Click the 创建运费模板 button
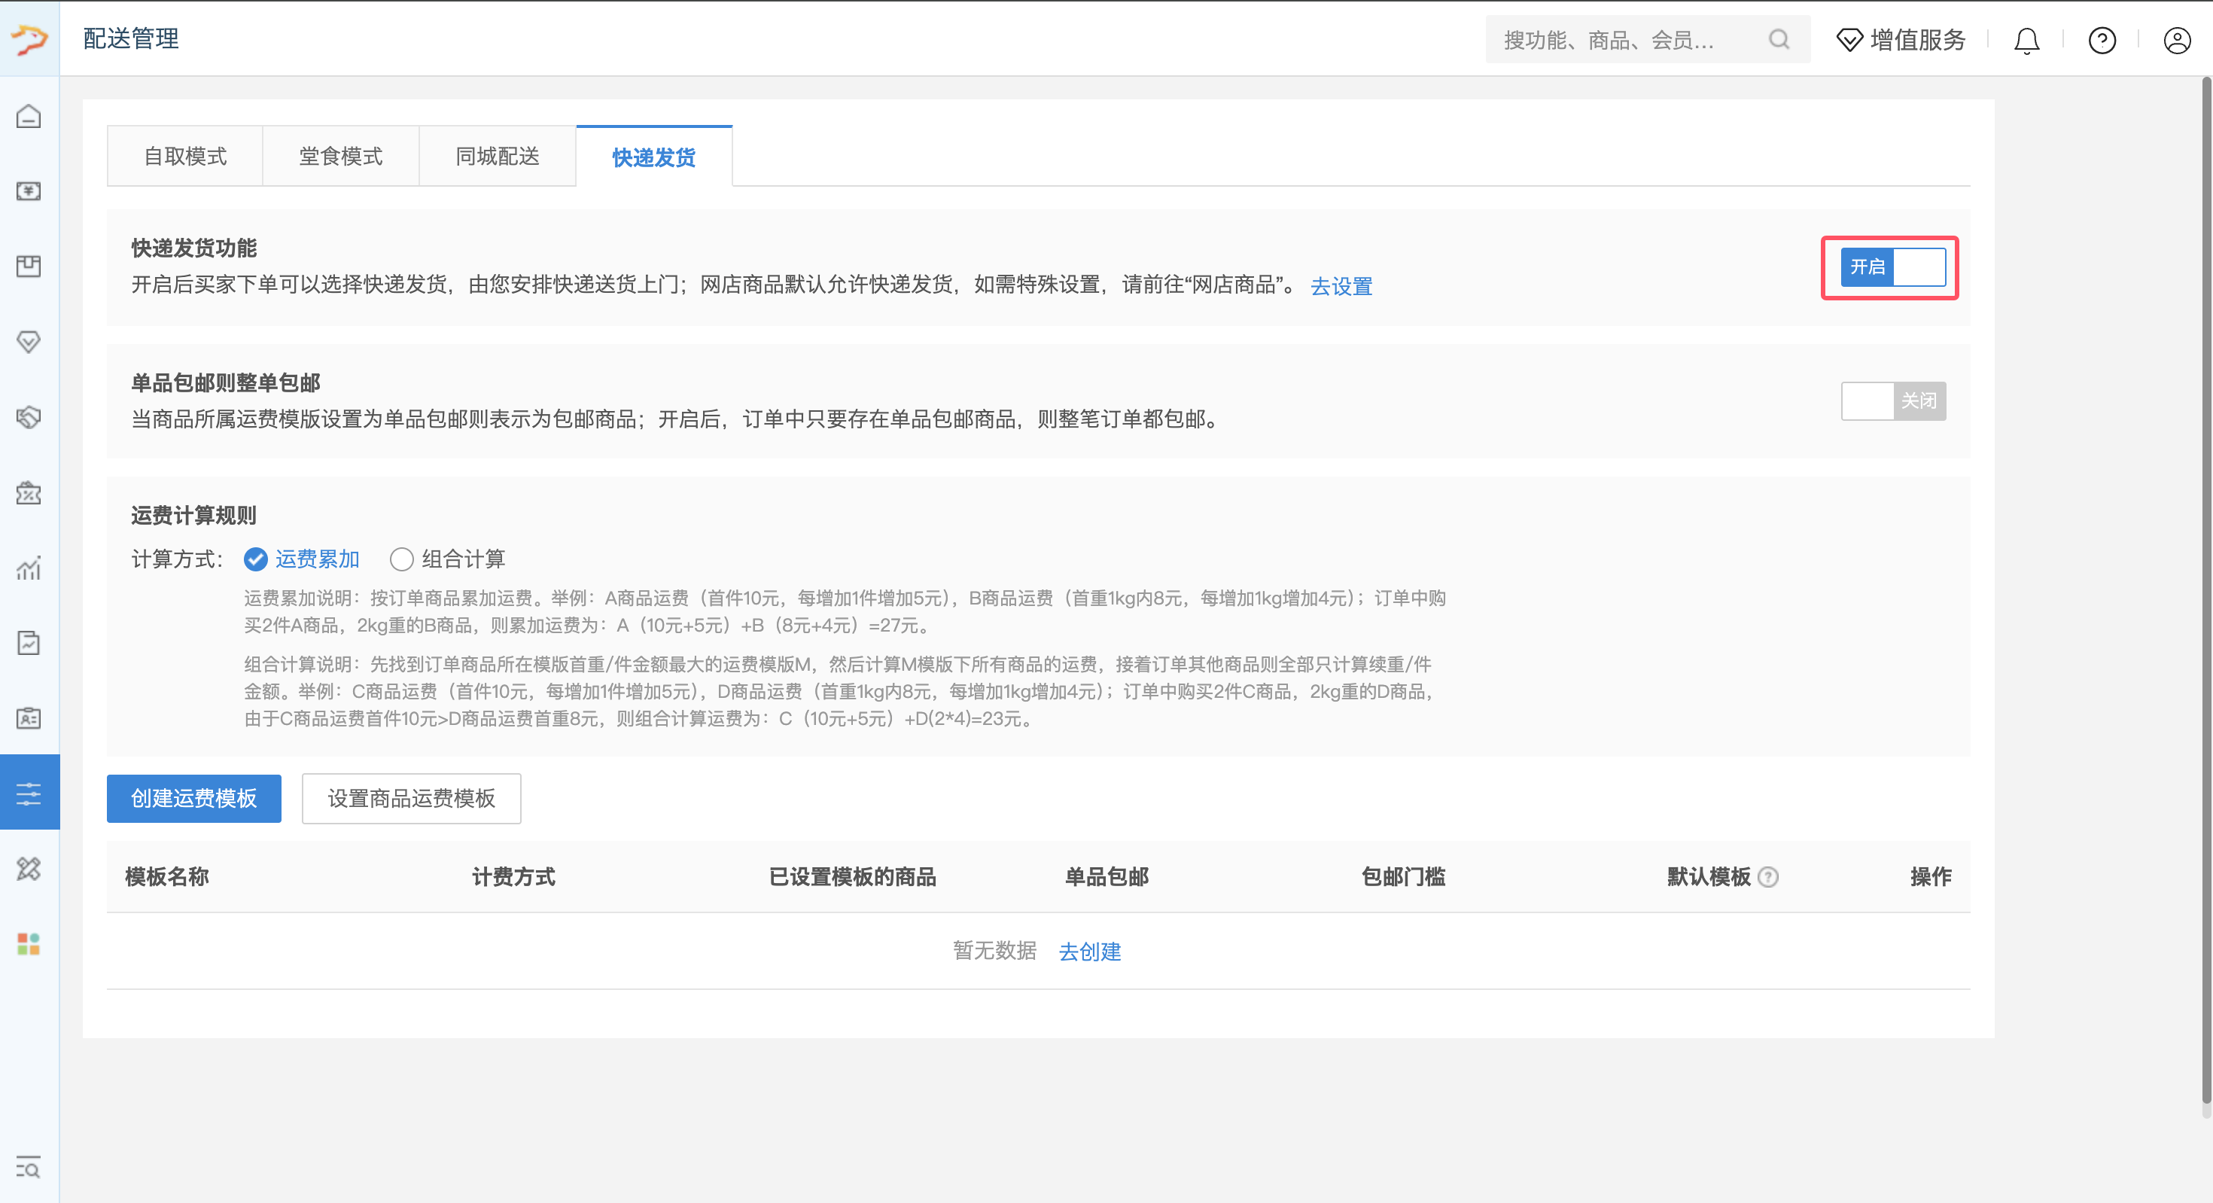2213x1203 pixels. (x=193, y=798)
